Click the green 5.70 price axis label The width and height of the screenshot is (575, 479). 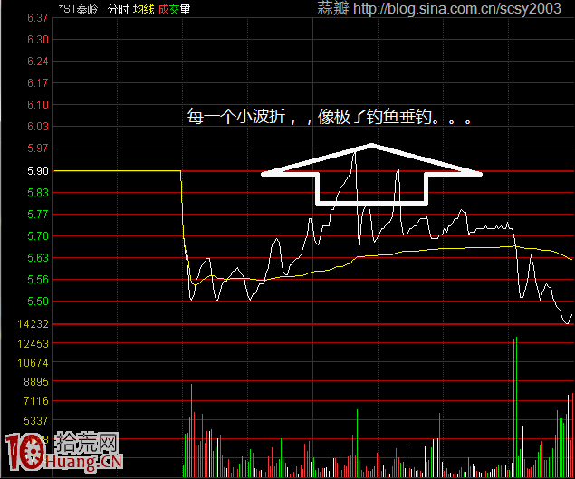click(38, 235)
